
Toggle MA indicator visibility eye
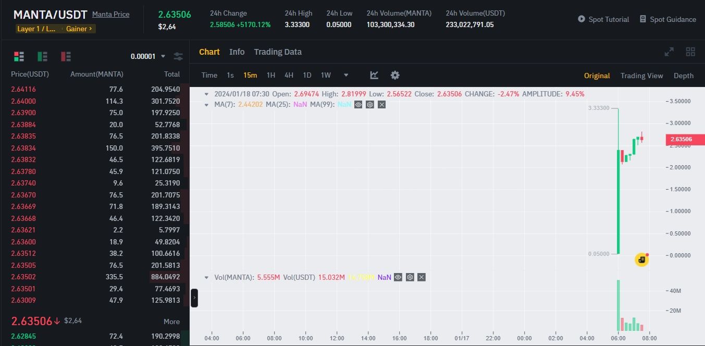click(x=358, y=105)
